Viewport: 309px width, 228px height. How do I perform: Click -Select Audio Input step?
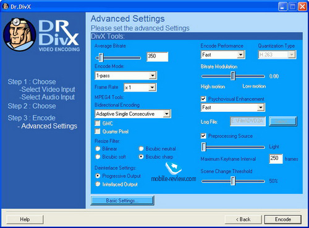click(x=47, y=97)
